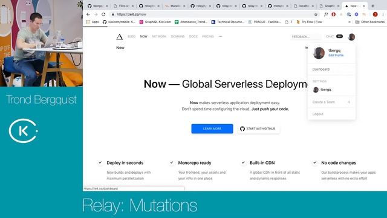The width and height of the screenshot is (387, 218).
Task: Open the Chrome profile avatar in toolbar
Action: (x=375, y=15)
